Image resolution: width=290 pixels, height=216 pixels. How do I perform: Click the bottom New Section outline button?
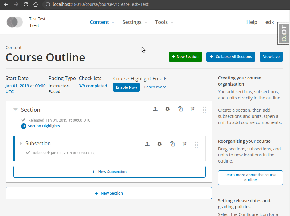point(109,193)
